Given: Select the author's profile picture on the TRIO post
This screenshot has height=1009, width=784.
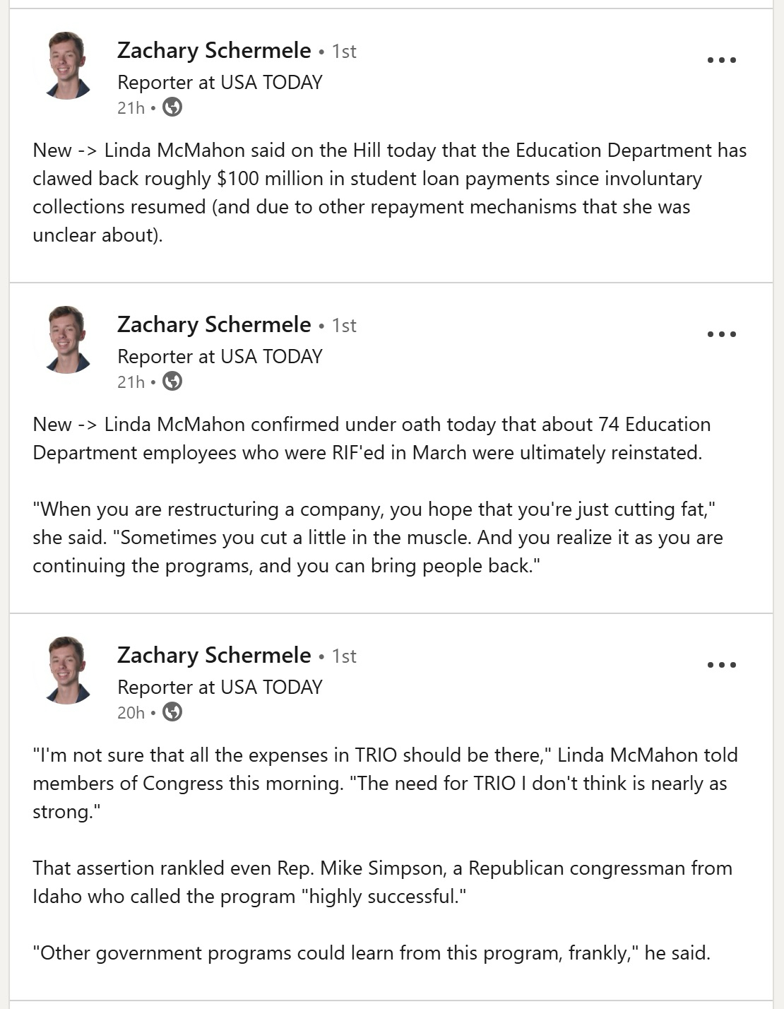Looking at the screenshot, I should (x=67, y=671).
